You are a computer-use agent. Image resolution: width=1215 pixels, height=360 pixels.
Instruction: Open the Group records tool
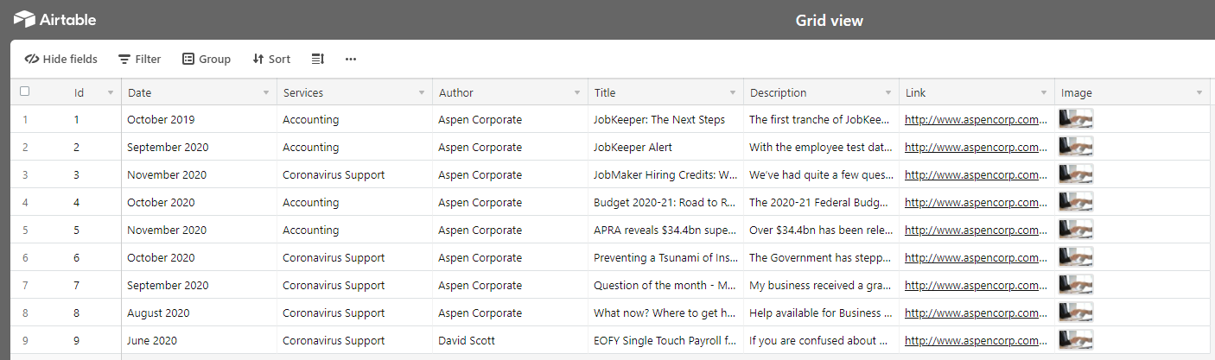click(x=207, y=59)
